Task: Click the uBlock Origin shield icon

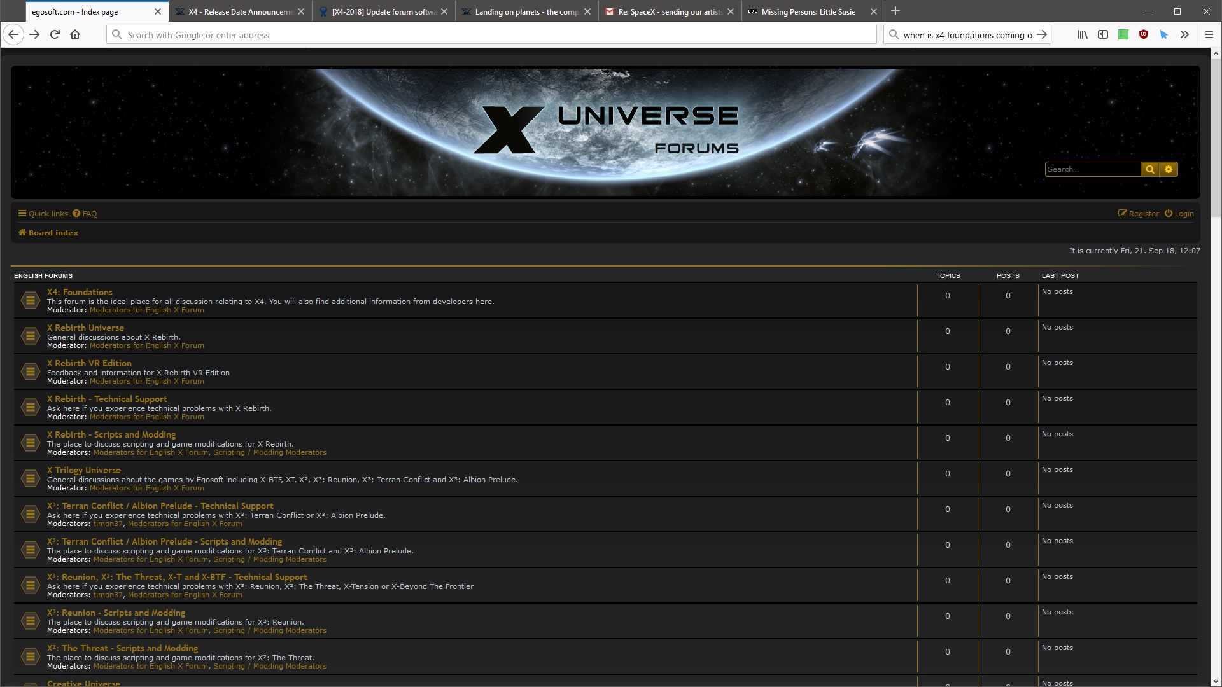Action: (1144, 35)
